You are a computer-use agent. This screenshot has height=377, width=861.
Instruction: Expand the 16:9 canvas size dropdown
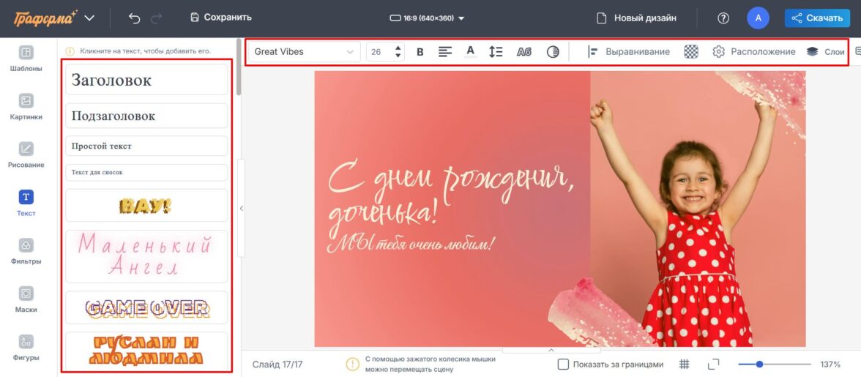pyautogui.click(x=428, y=18)
